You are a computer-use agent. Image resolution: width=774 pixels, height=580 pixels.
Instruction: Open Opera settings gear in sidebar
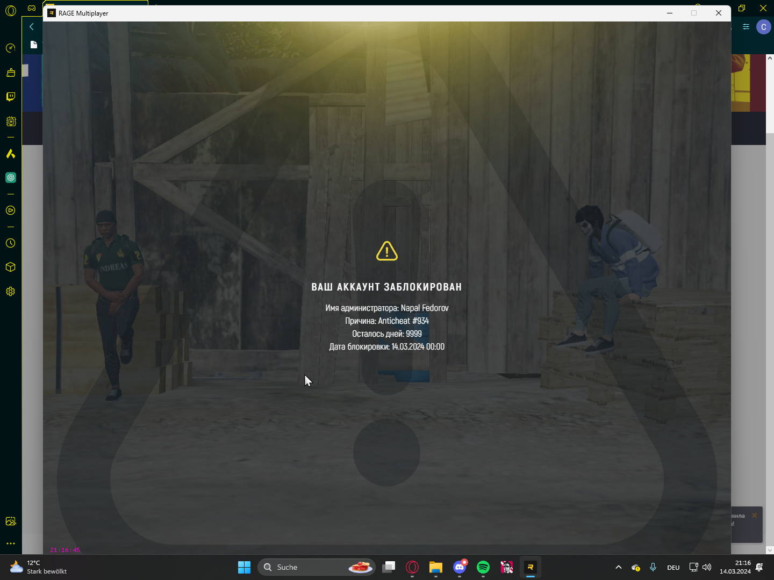point(11,292)
